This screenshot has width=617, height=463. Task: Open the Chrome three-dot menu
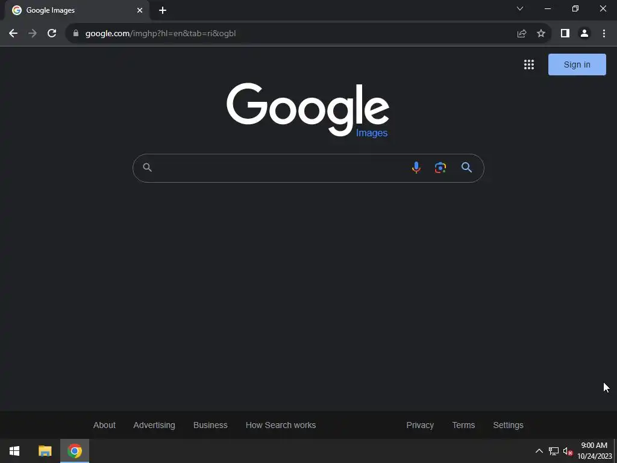[x=604, y=34]
